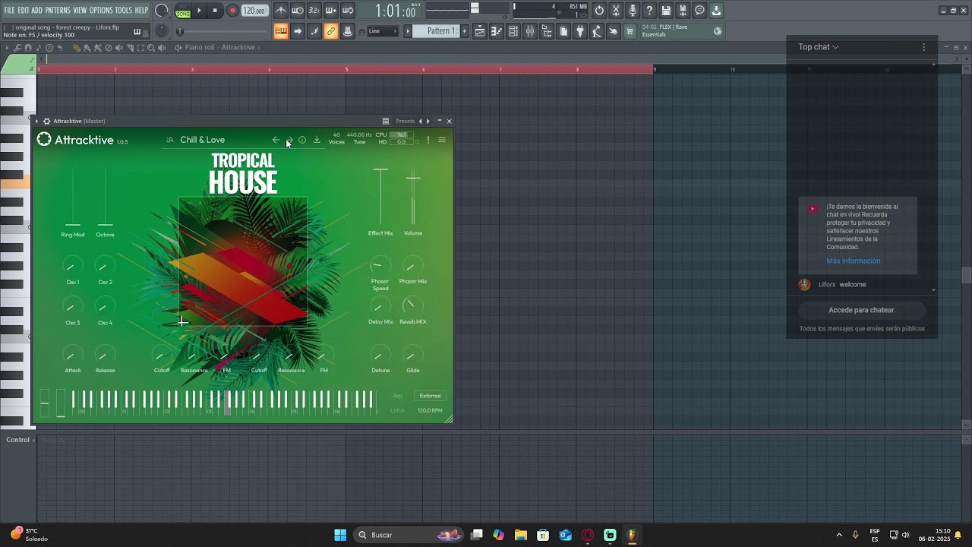Open the shopping cart content library icon
The width and height of the screenshot is (972, 547).
(630, 31)
